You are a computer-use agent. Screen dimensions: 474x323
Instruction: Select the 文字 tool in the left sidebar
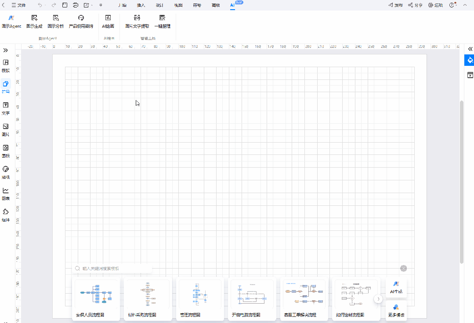coord(6,108)
